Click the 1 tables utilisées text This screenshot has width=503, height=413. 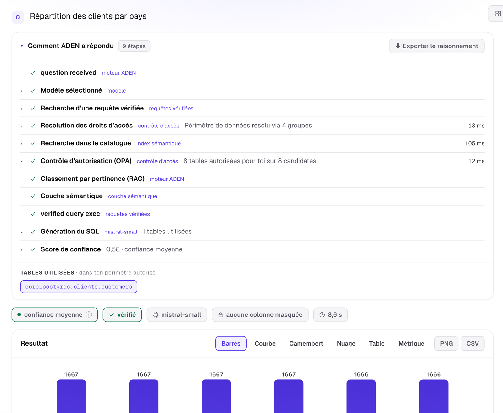(167, 232)
